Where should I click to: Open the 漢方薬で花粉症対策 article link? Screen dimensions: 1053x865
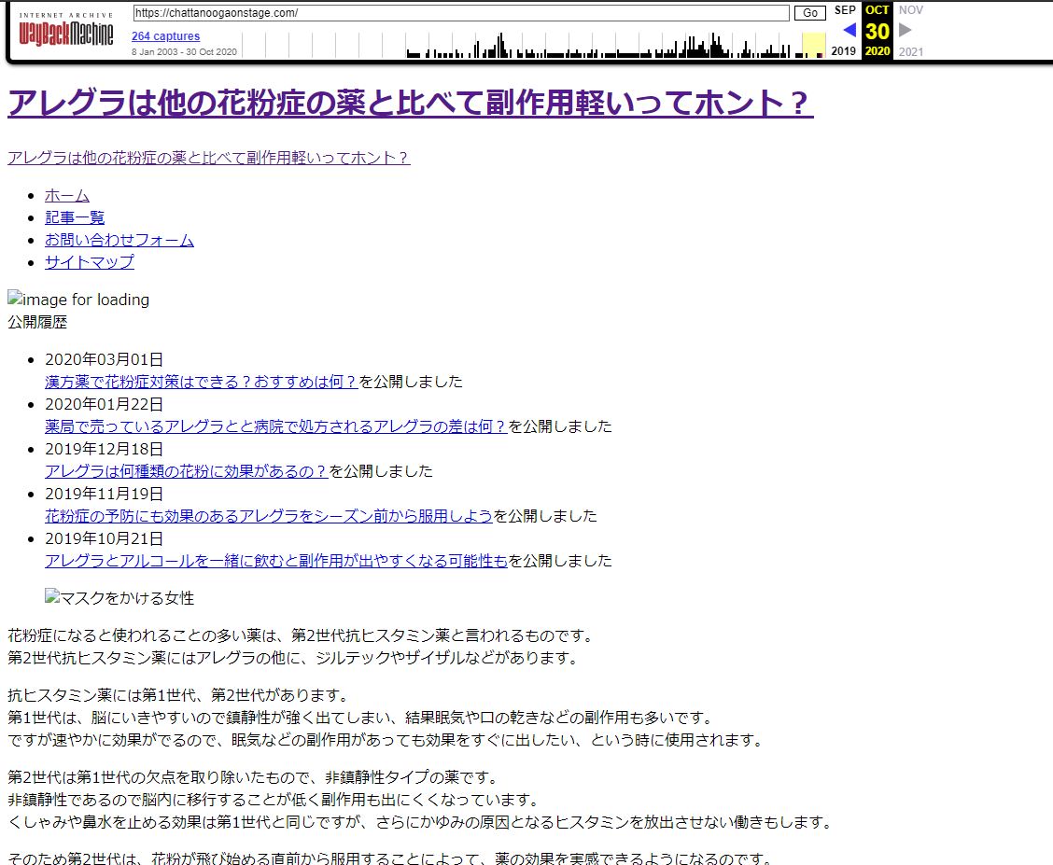click(x=202, y=382)
